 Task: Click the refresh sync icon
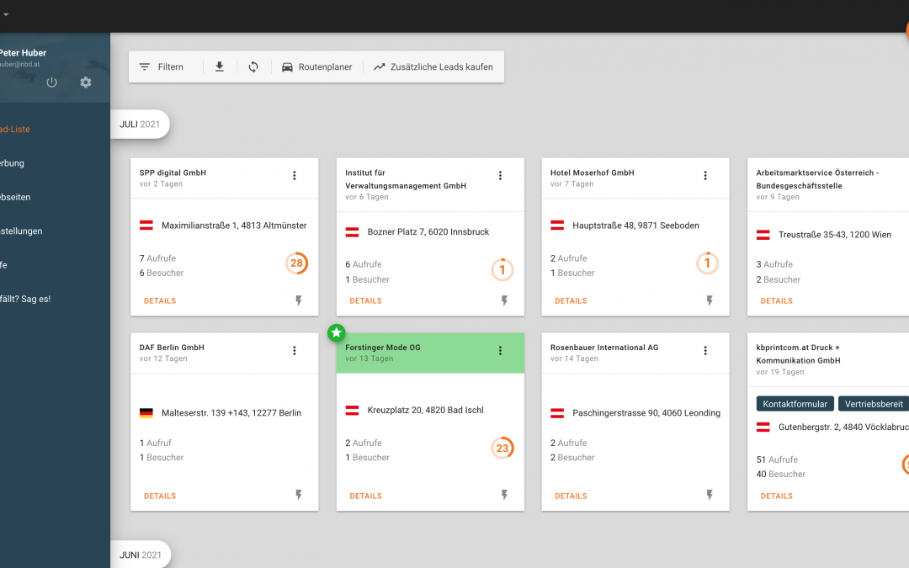[x=253, y=66]
